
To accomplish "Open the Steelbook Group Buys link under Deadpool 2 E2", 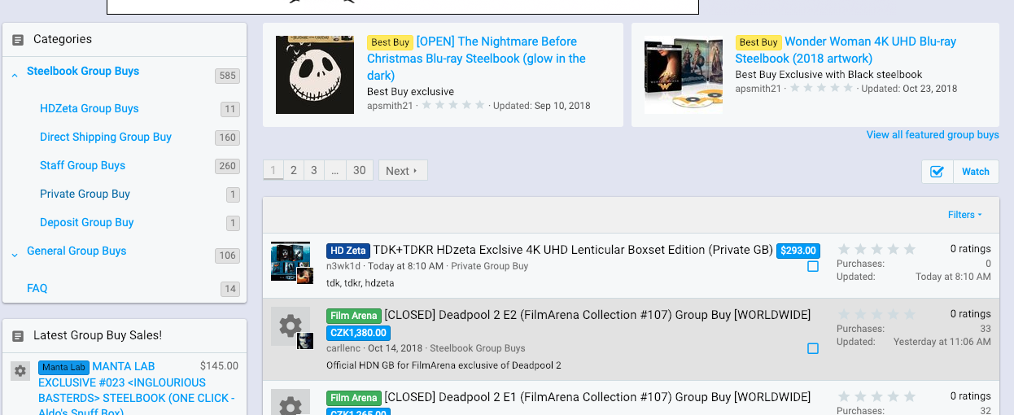I will [x=478, y=348].
